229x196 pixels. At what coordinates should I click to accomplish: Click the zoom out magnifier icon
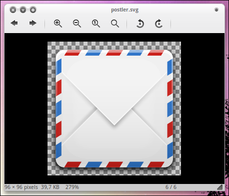pyautogui.click(x=77, y=24)
